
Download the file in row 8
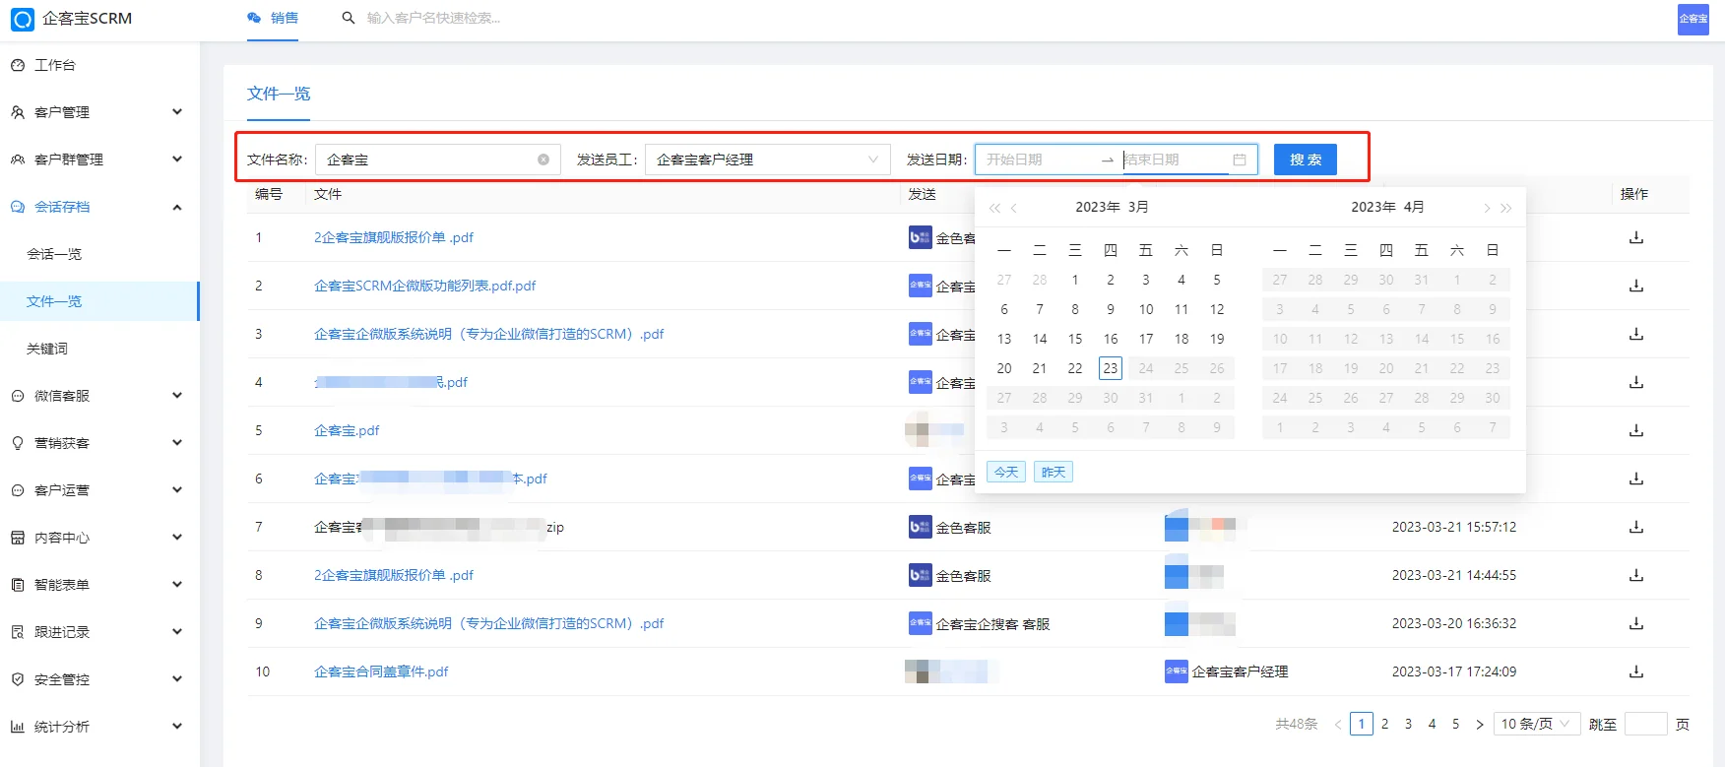coord(1636,575)
